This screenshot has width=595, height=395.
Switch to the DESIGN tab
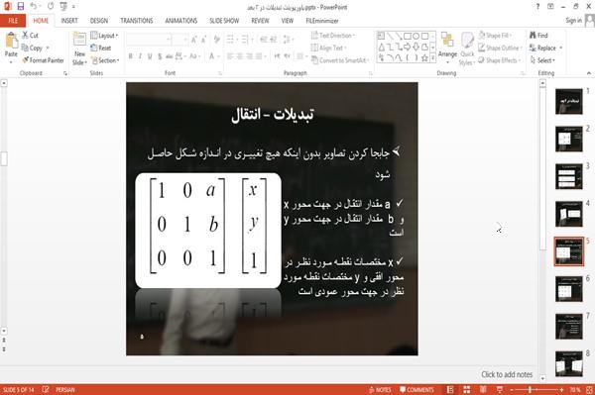click(x=98, y=21)
